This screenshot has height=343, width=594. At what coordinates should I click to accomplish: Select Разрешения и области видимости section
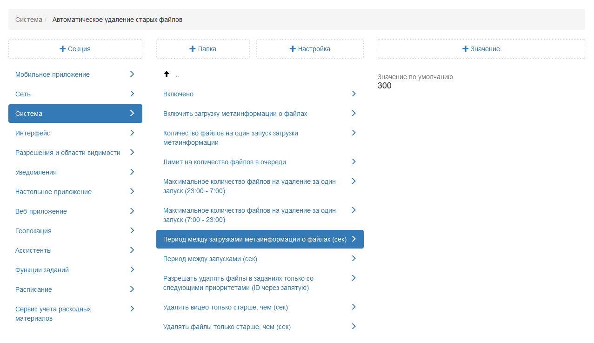[x=67, y=153]
